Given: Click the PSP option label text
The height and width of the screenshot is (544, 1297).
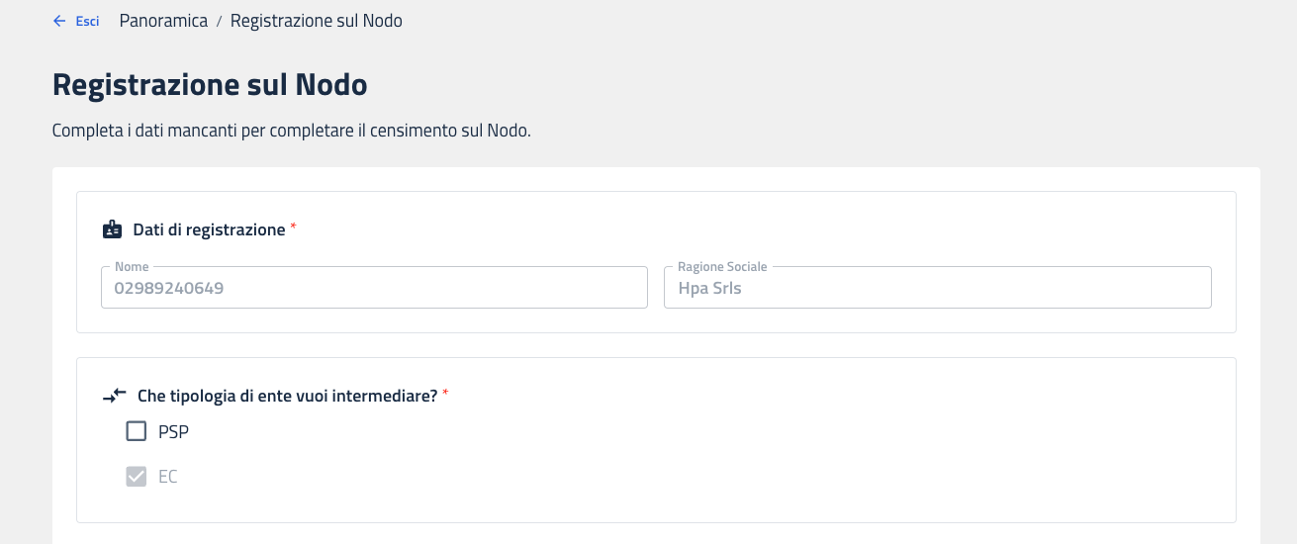Looking at the screenshot, I should click(173, 432).
